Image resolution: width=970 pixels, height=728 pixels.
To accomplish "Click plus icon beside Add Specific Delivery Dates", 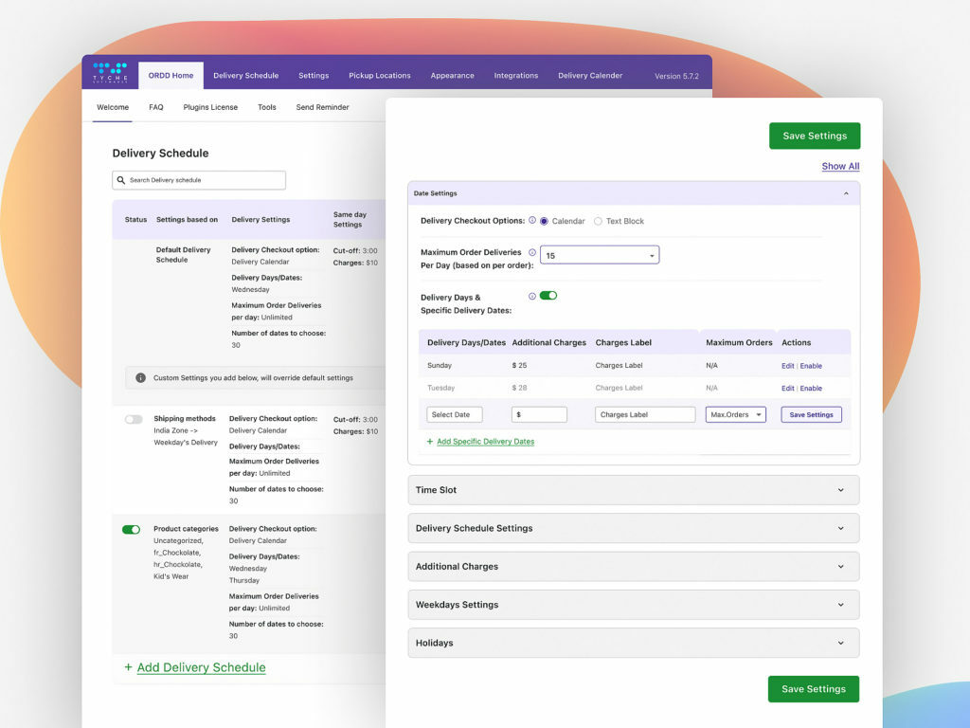I will pos(430,442).
